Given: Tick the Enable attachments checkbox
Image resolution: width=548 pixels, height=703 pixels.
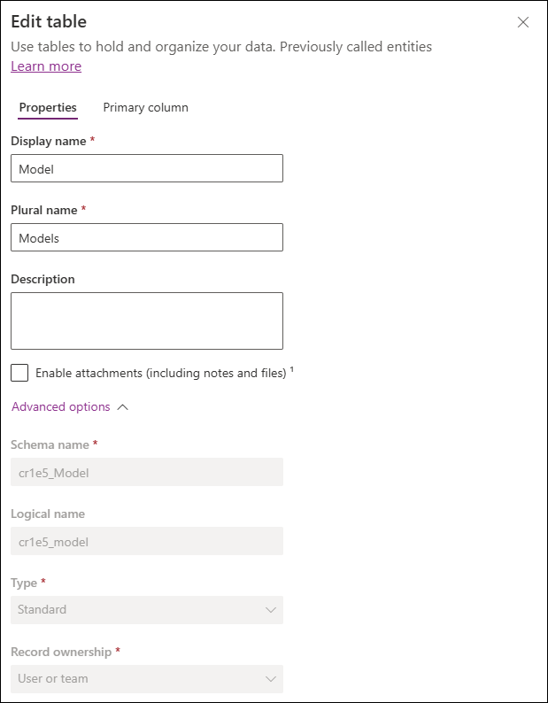Looking at the screenshot, I should tap(19, 373).
